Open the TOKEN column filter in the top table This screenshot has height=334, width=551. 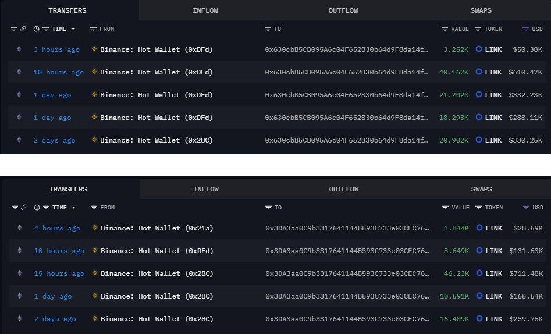point(478,29)
